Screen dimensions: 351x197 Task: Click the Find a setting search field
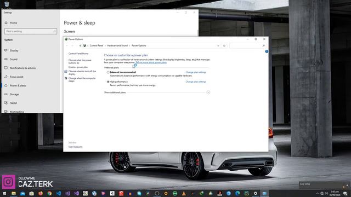click(31, 31)
